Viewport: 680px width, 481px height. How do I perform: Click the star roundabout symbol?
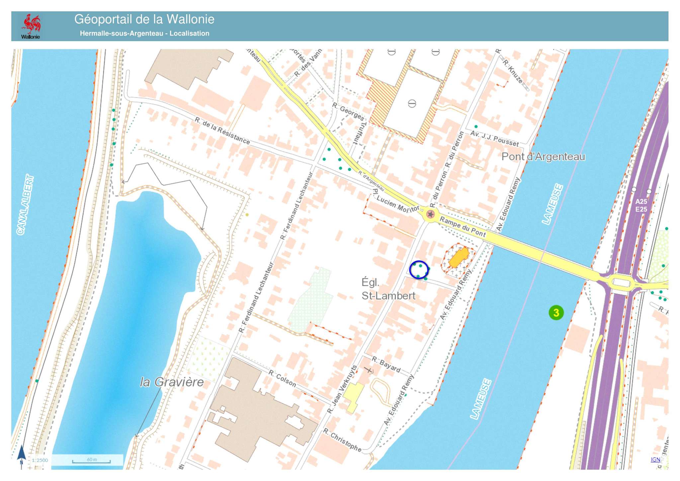[x=430, y=214]
